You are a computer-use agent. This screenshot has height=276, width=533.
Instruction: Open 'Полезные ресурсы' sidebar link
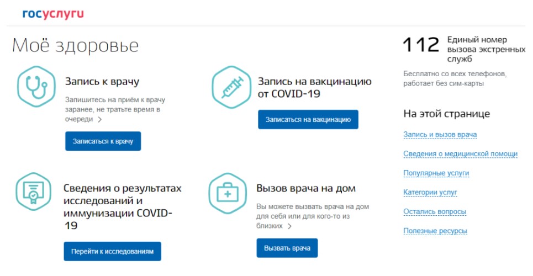(435, 231)
